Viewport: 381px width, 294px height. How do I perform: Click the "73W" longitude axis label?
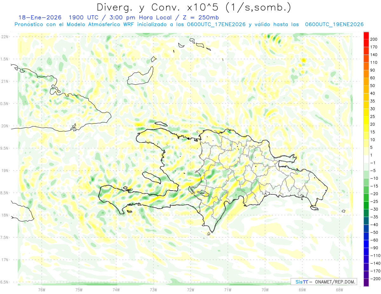153,289
